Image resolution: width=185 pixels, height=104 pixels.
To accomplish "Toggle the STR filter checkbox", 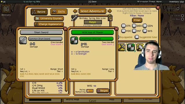I will pos(123,26).
